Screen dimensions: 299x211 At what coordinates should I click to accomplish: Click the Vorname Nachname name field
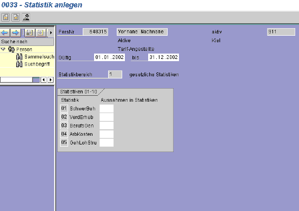pos(142,32)
